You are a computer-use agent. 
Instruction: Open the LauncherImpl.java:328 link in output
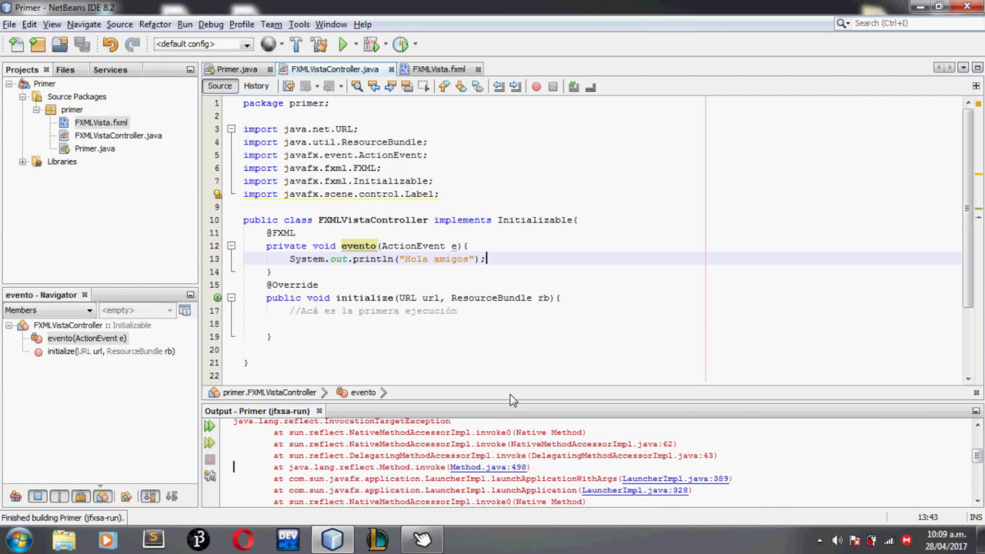click(635, 490)
